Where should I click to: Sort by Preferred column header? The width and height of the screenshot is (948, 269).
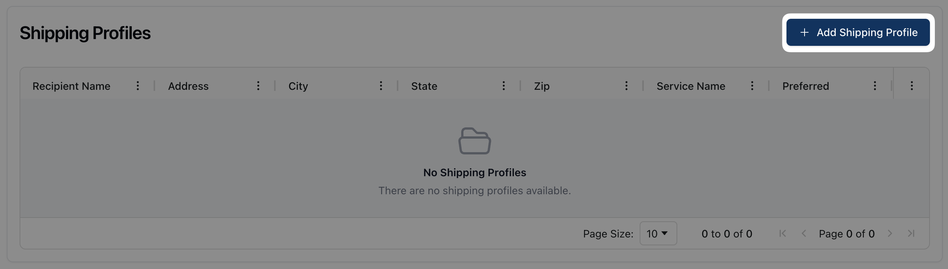click(x=806, y=86)
